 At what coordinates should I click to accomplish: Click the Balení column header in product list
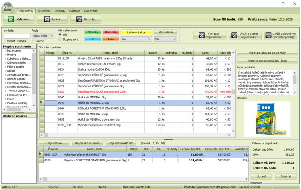click(153, 53)
